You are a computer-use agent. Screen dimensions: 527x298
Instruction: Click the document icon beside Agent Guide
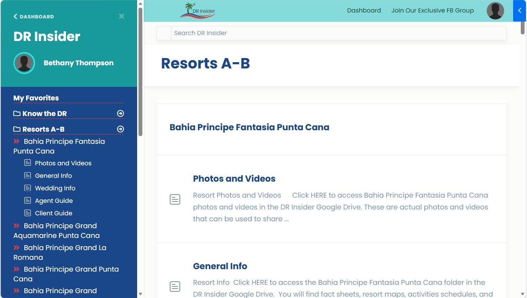coord(28,200)
